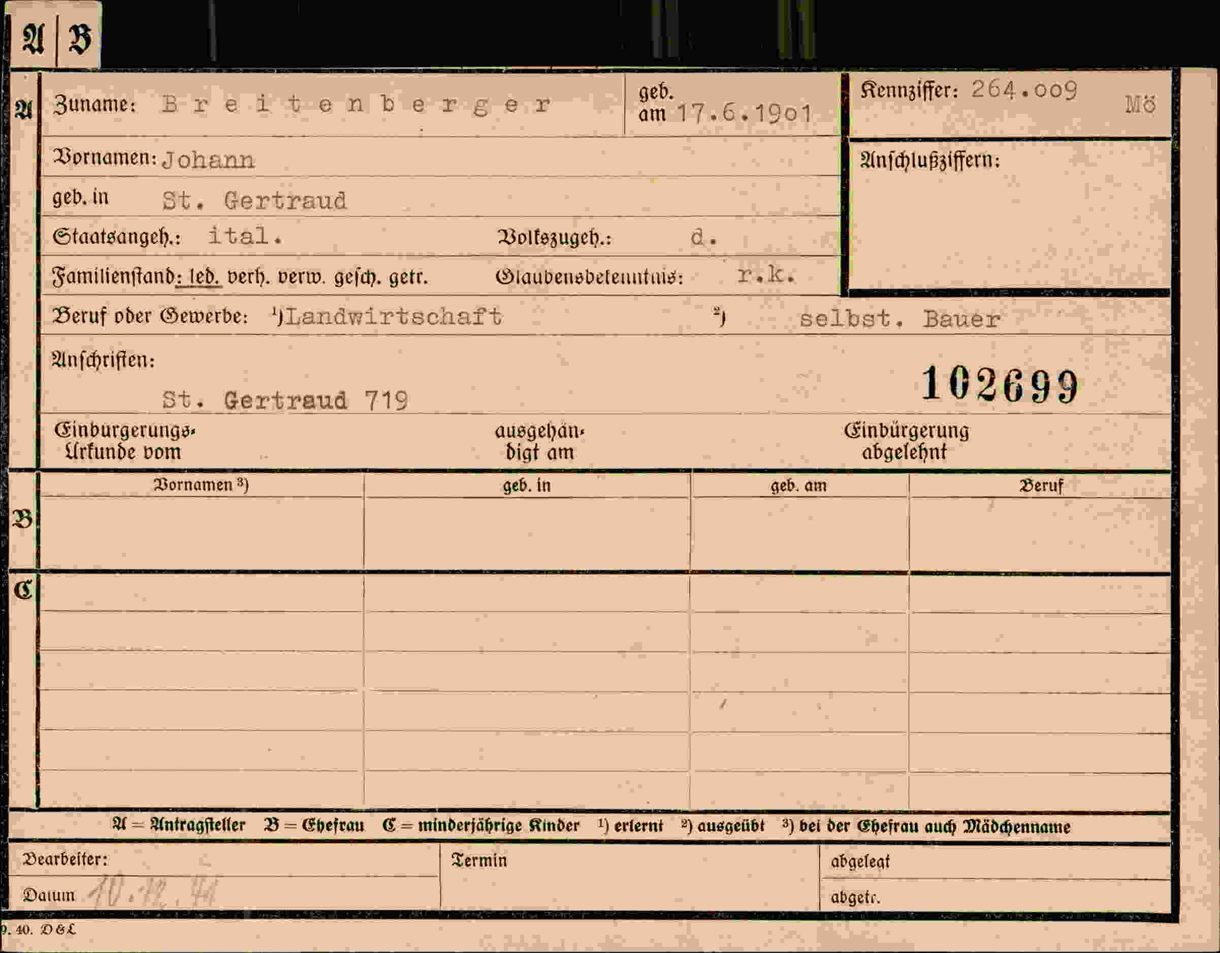Image resolution: width=1220 pixels, height=953 pixels.
Task: Click the 'abgetr.' label
Action: click(855, 897)
